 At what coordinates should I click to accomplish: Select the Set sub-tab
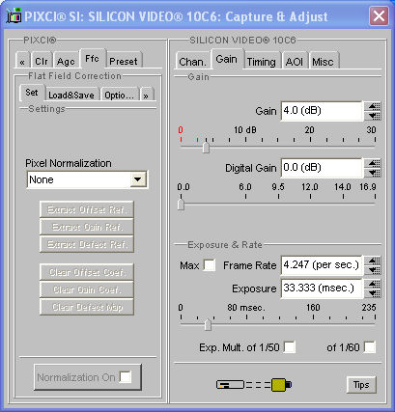click(x=32, y=93)
